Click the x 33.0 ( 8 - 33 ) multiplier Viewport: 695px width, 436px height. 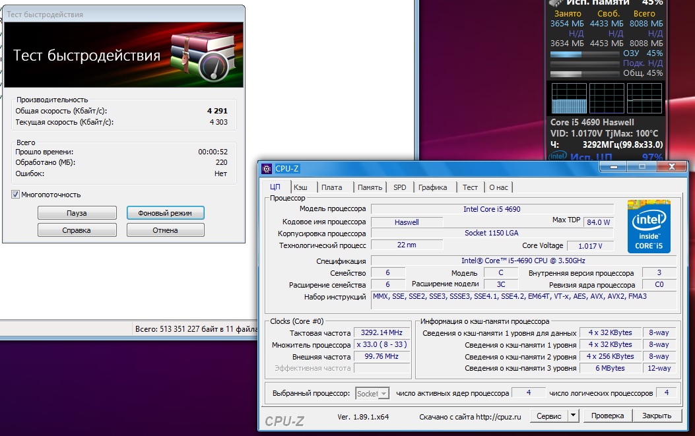tap(381, 345)
